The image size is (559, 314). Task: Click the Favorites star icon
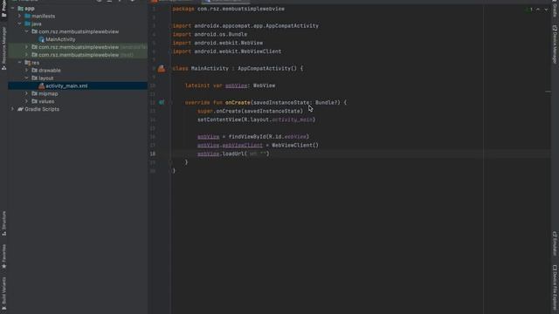coord(3,266)
